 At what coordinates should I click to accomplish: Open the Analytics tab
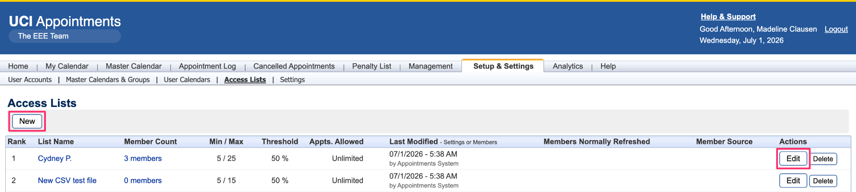568,66
